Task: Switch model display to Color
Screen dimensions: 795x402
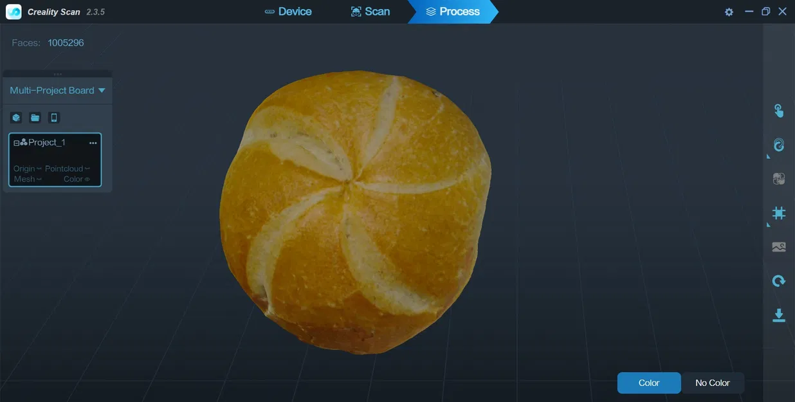Action: coord(649,383)
